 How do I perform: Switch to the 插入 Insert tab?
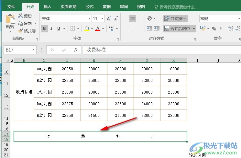tap(47, 7)
